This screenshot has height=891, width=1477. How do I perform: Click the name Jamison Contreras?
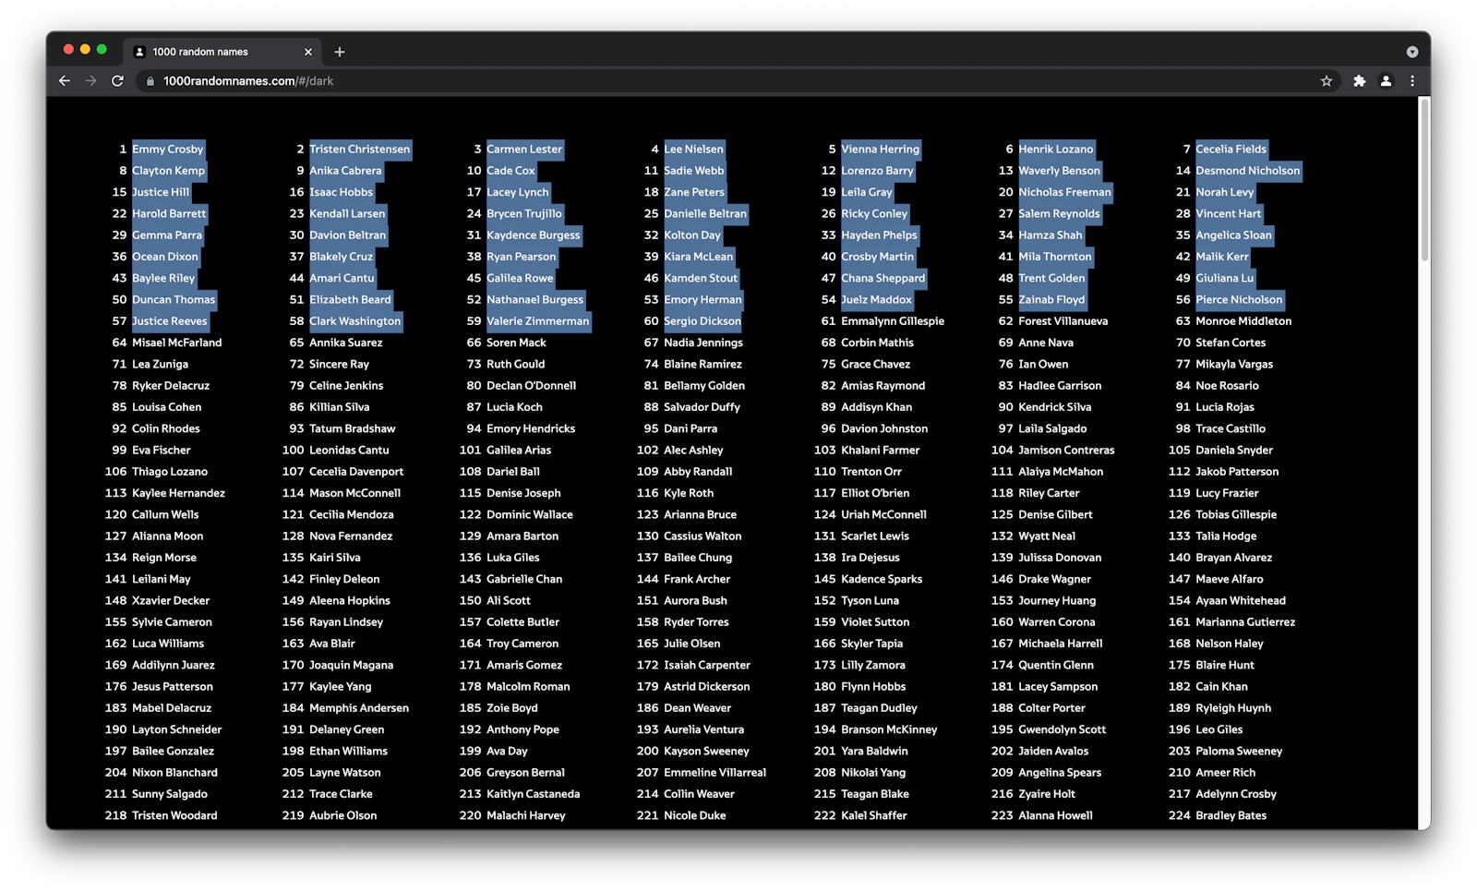coord(1067,451)
